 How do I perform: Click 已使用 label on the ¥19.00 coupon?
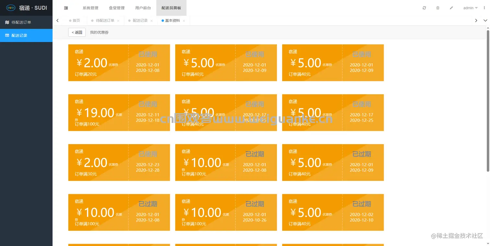[148, 104]
